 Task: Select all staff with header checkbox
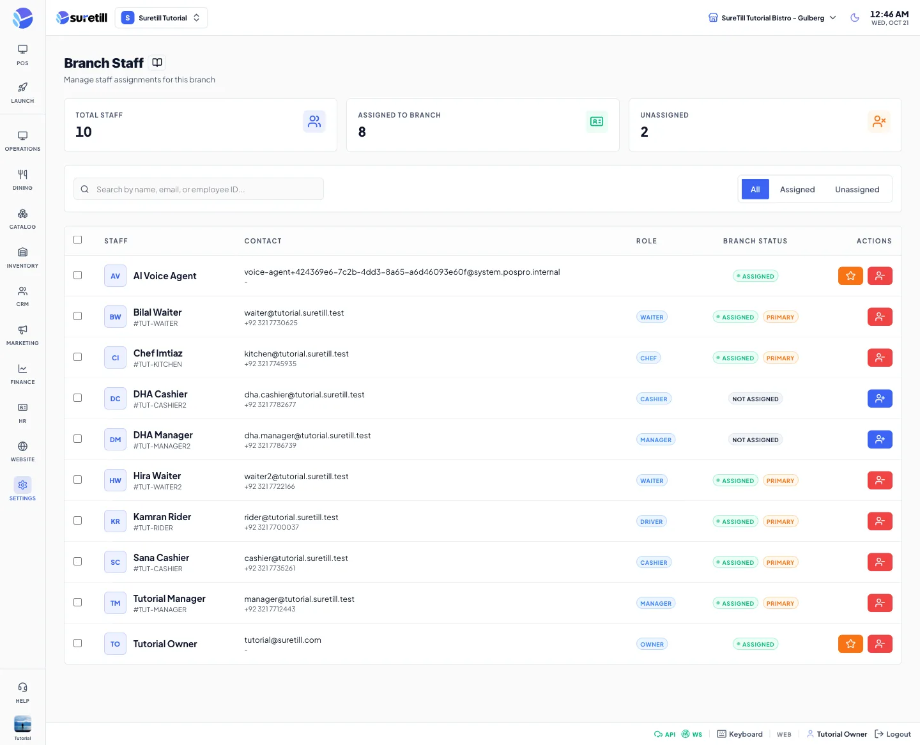[x=78, y=240]
